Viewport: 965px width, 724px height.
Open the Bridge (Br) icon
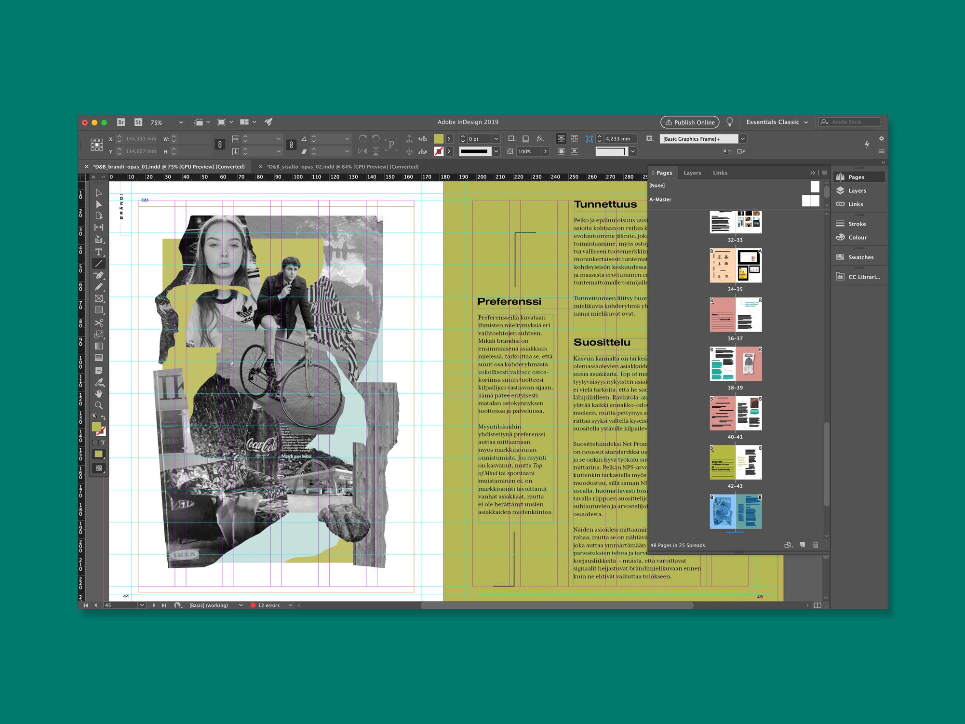(x=121, y=122)
